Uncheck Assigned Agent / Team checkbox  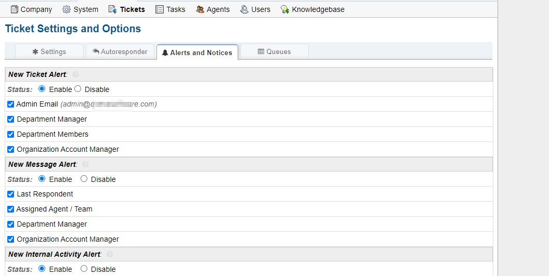(x=10, y=209)
